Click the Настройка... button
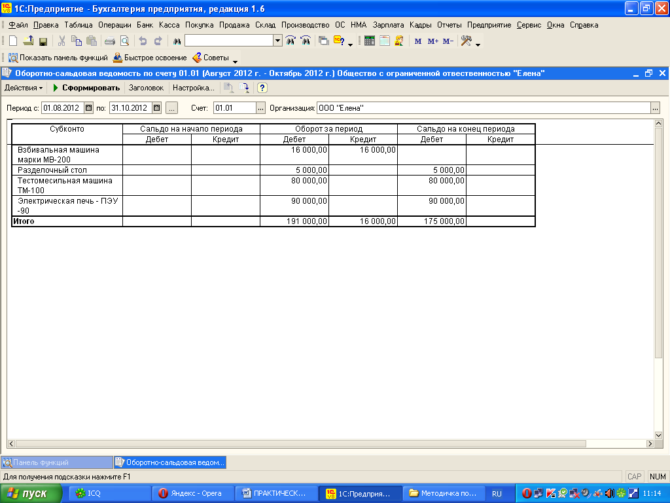This screenshot has height=503, width=670. 194,88
